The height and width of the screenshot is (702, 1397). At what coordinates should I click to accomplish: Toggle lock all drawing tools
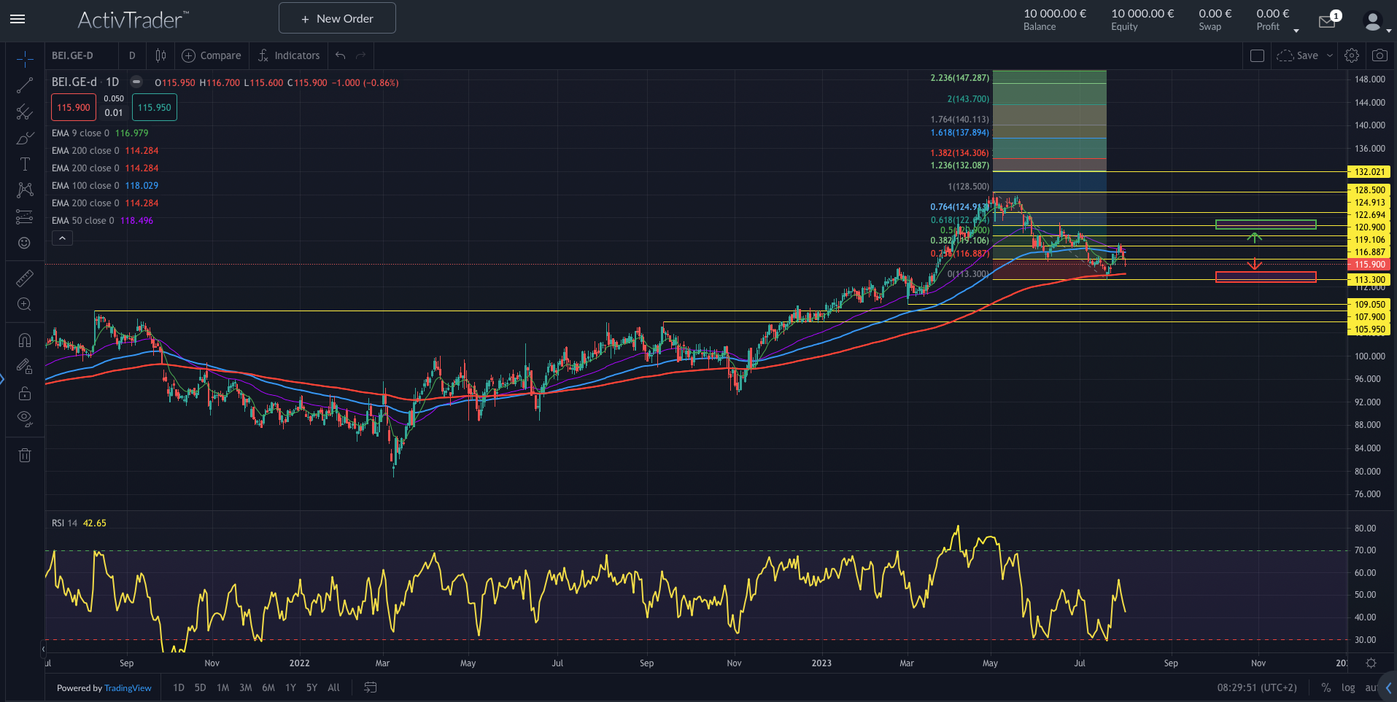coord(25,394)
